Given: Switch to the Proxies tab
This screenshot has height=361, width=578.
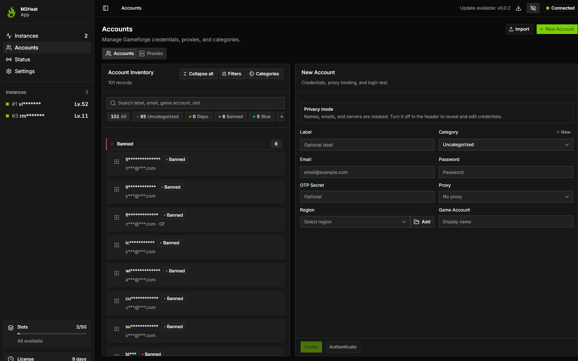Looking at the screenshot, I should pyautogui.click(x=151, y=54).
